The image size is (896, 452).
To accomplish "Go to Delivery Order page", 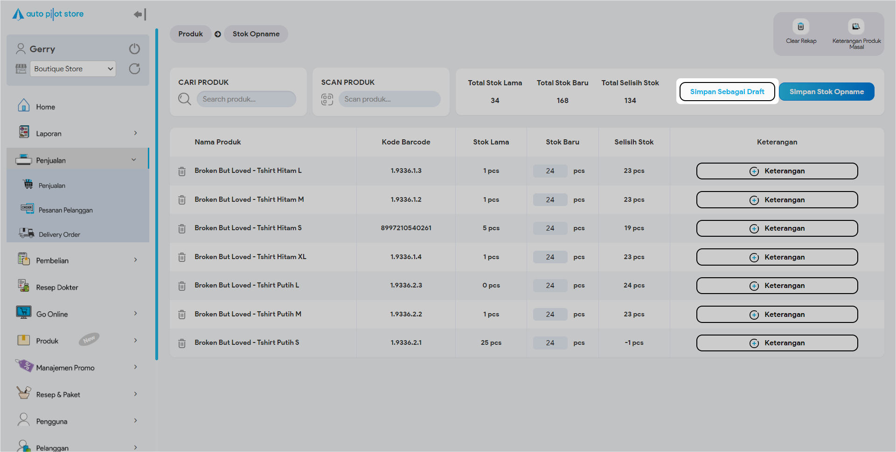I will tap(59, 234).
